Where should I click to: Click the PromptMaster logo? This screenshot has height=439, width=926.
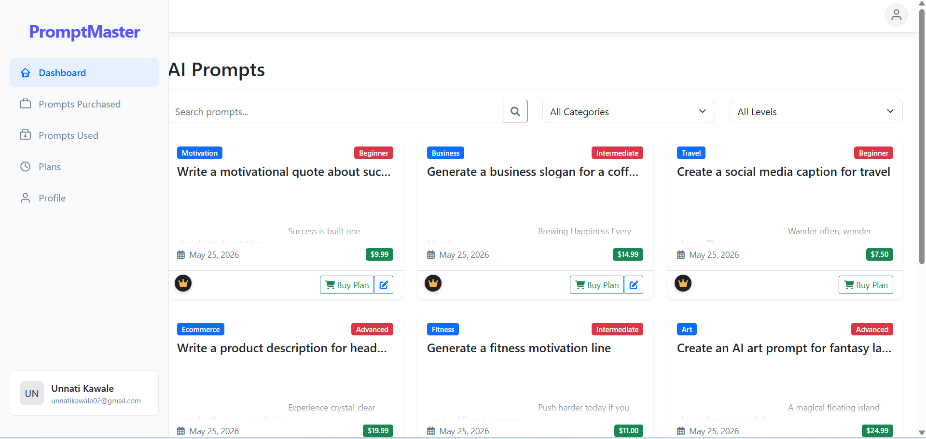coord(84,32)
